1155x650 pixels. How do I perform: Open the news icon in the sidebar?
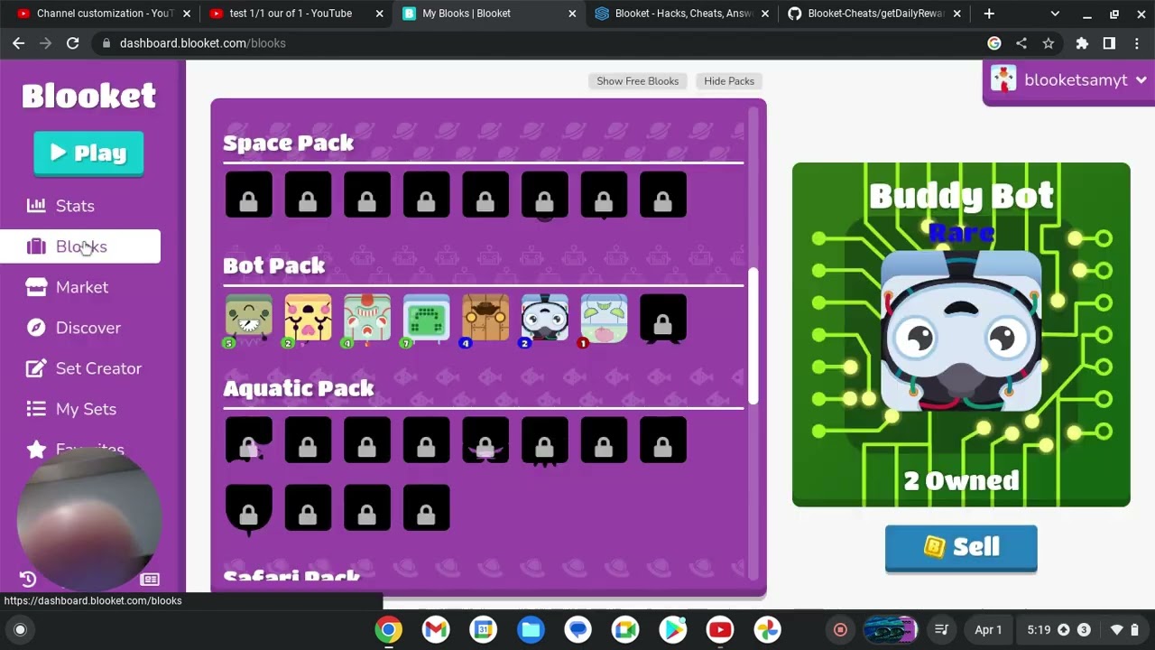pyautogui.click(x=151, y=580)
